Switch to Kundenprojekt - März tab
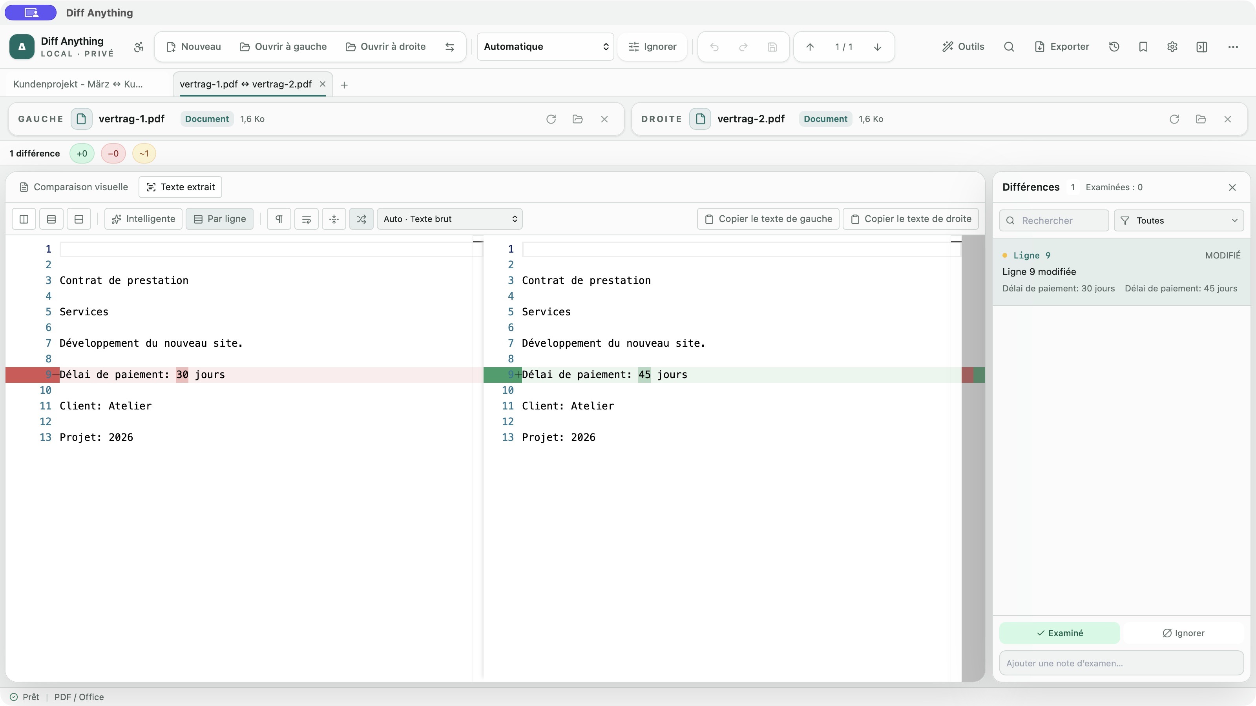1256x706 pixels. click(x=78, y=84)
